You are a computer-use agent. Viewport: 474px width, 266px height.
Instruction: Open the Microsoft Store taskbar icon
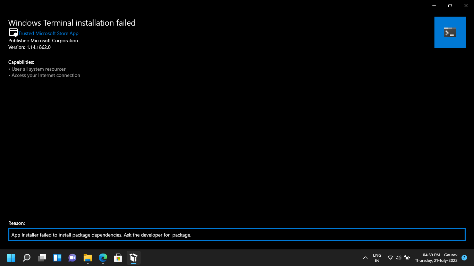tap(118, 258)
